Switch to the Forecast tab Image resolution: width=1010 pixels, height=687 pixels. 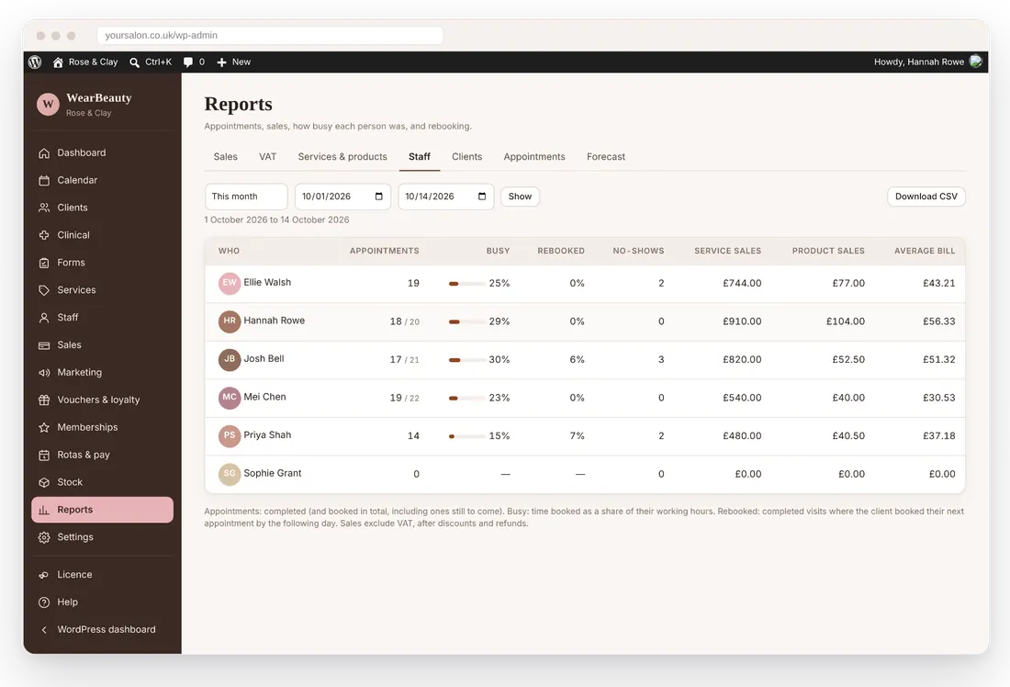pos(606,157)
